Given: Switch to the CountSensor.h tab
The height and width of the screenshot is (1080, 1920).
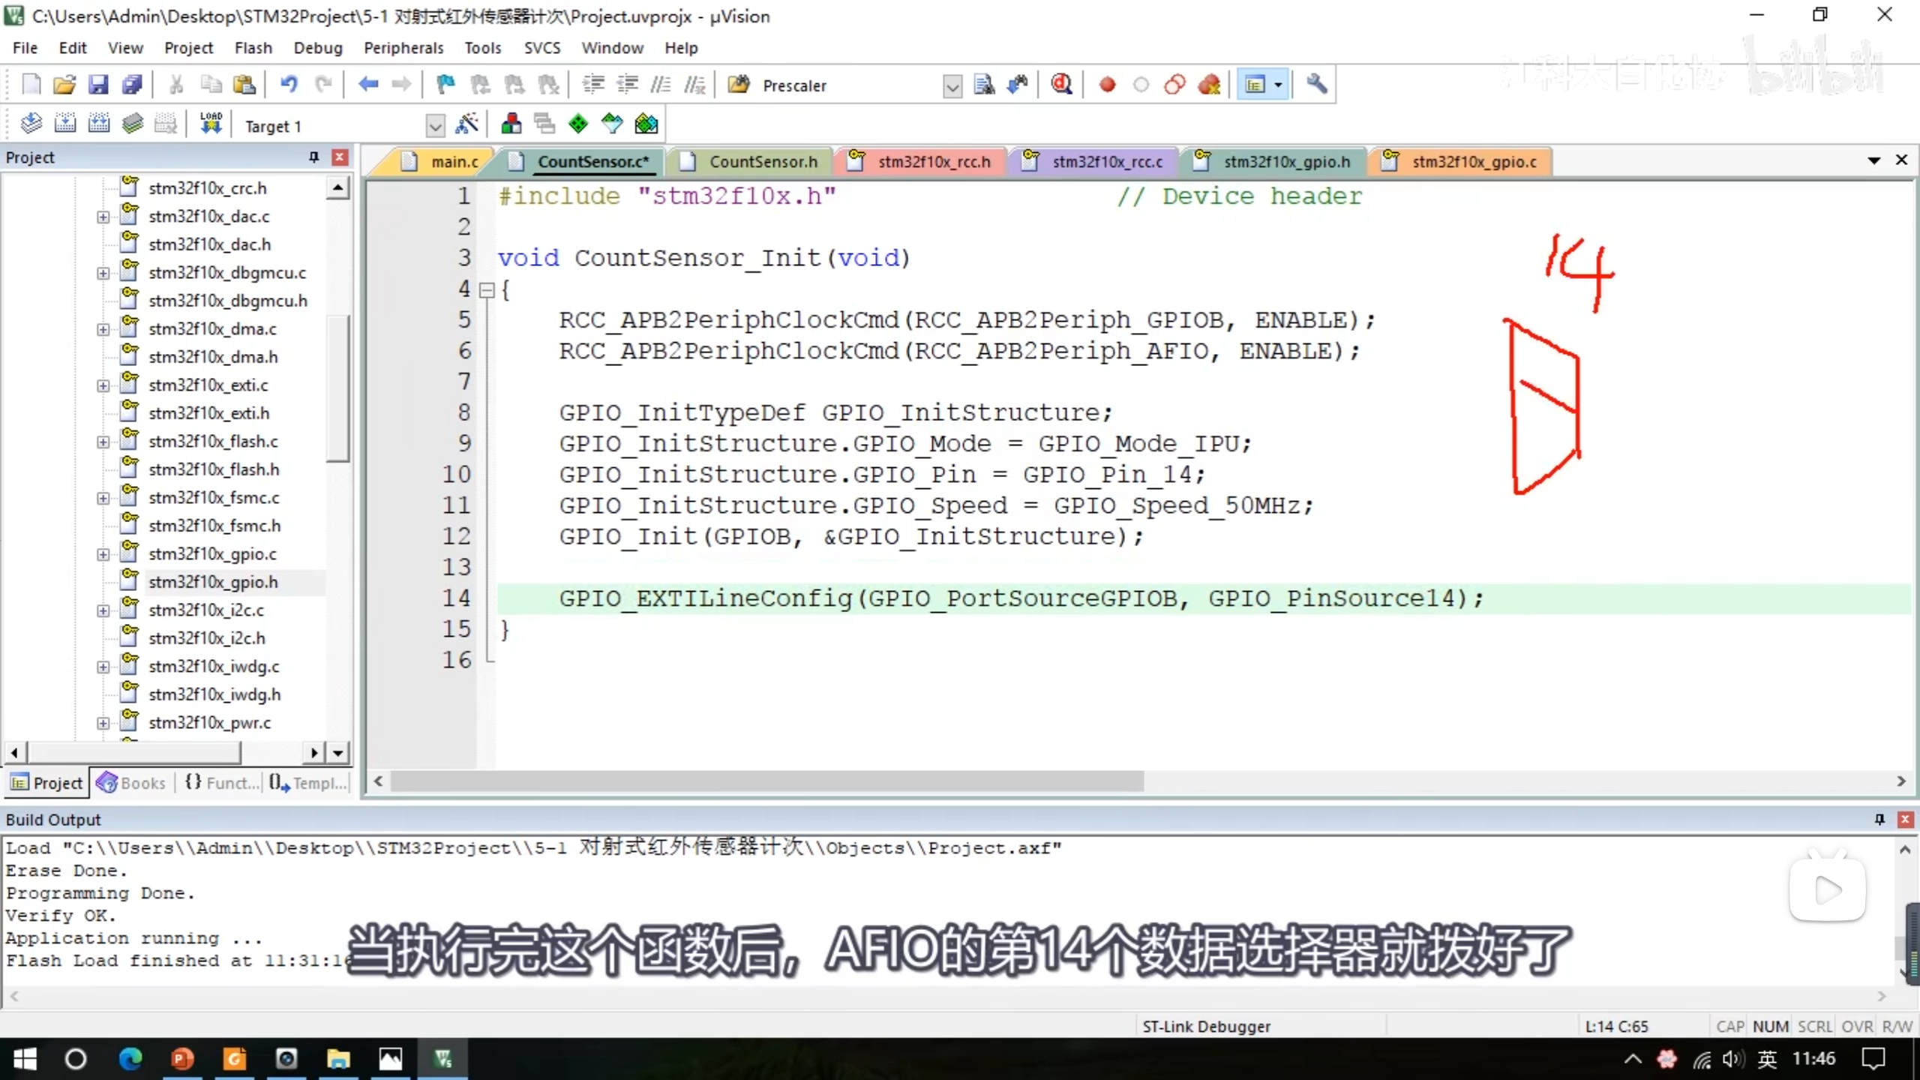Looking at the screenshot, I should [762, 161].
